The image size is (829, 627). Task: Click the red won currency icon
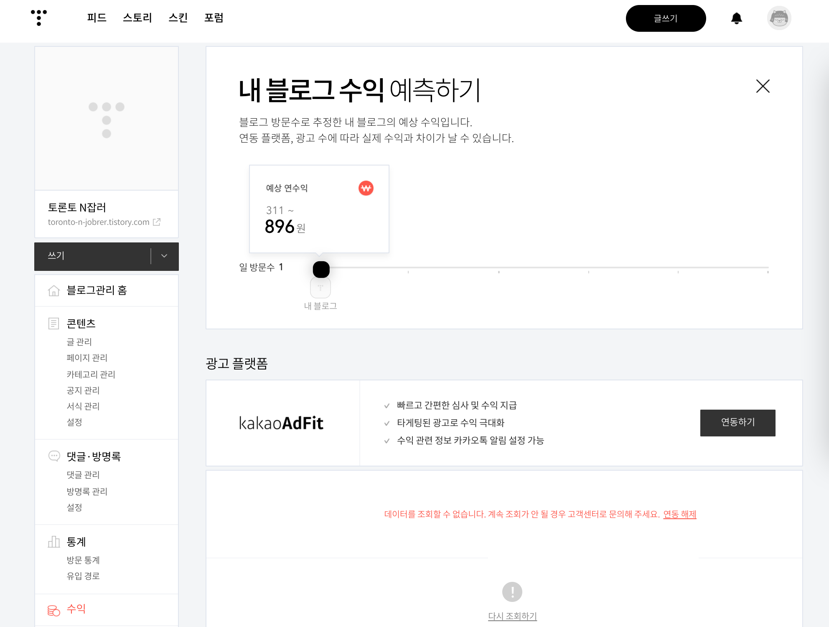(x=366, y=188)
